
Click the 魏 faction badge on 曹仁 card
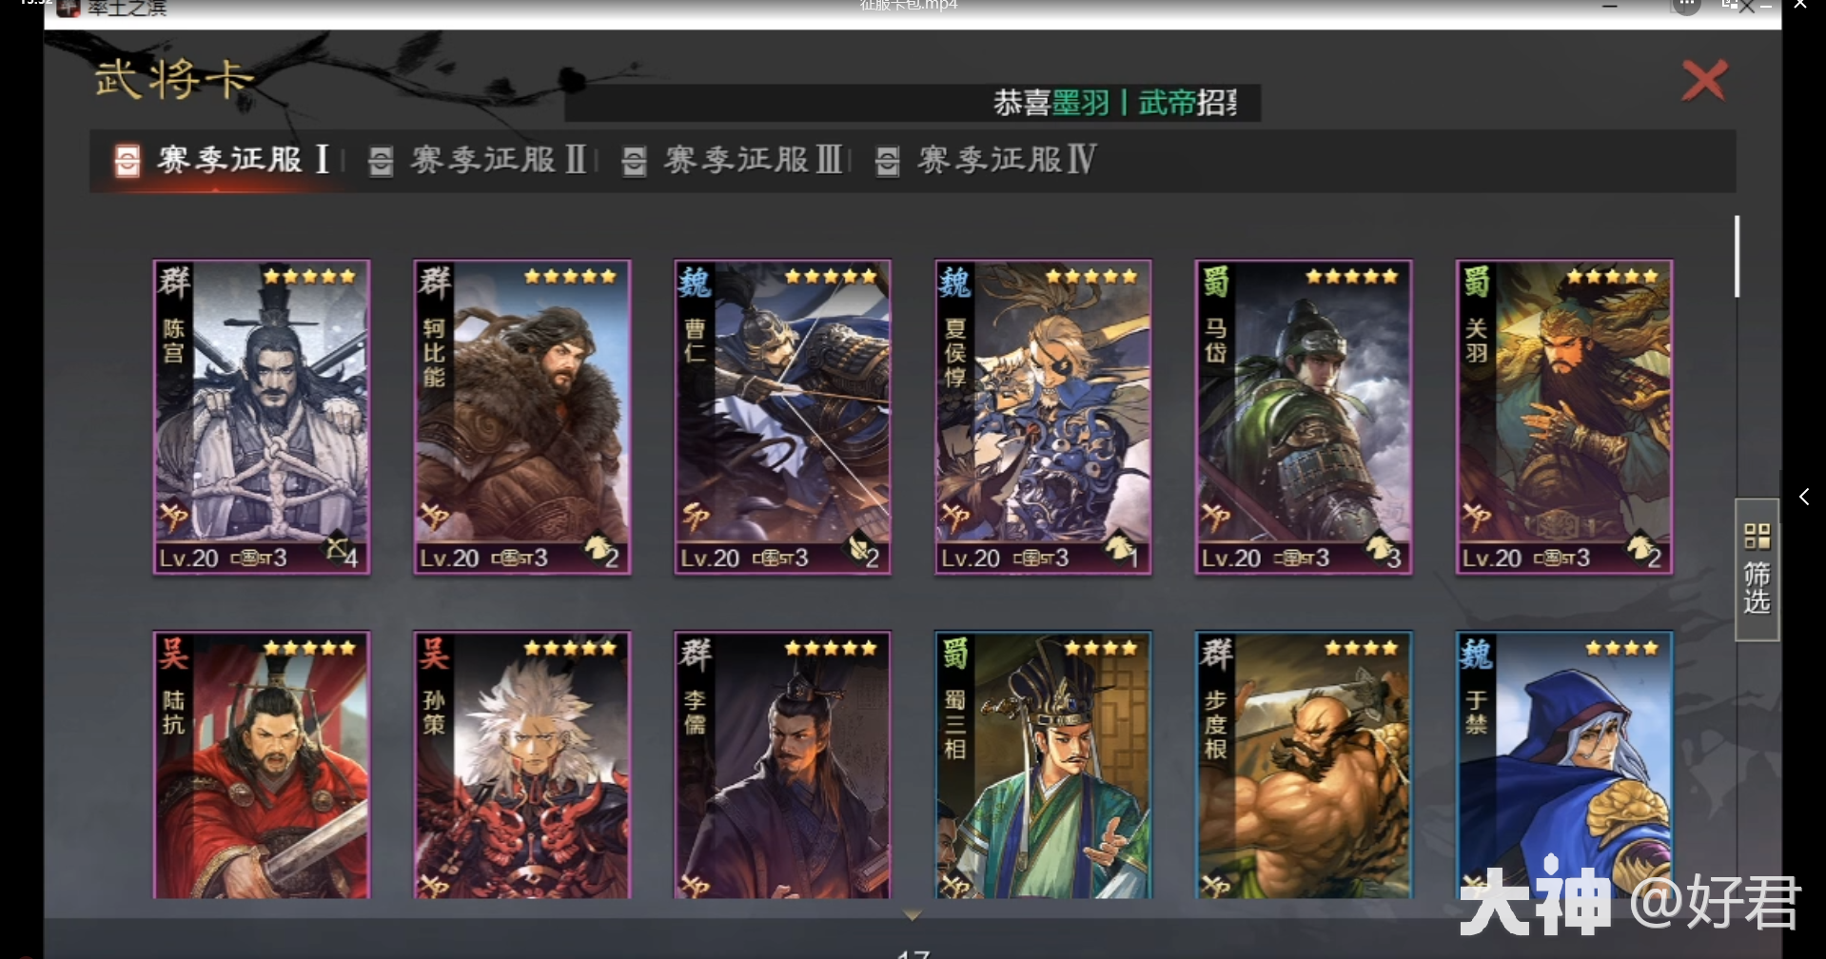(x=695, y=283)
